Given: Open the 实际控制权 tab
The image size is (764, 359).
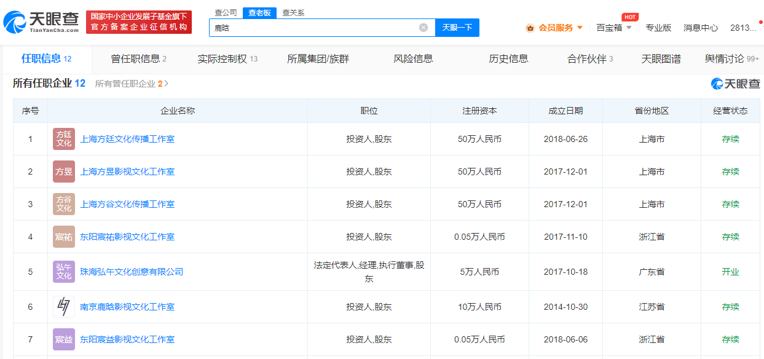Looking at the screenshot, I should click(x=227, y=59).
